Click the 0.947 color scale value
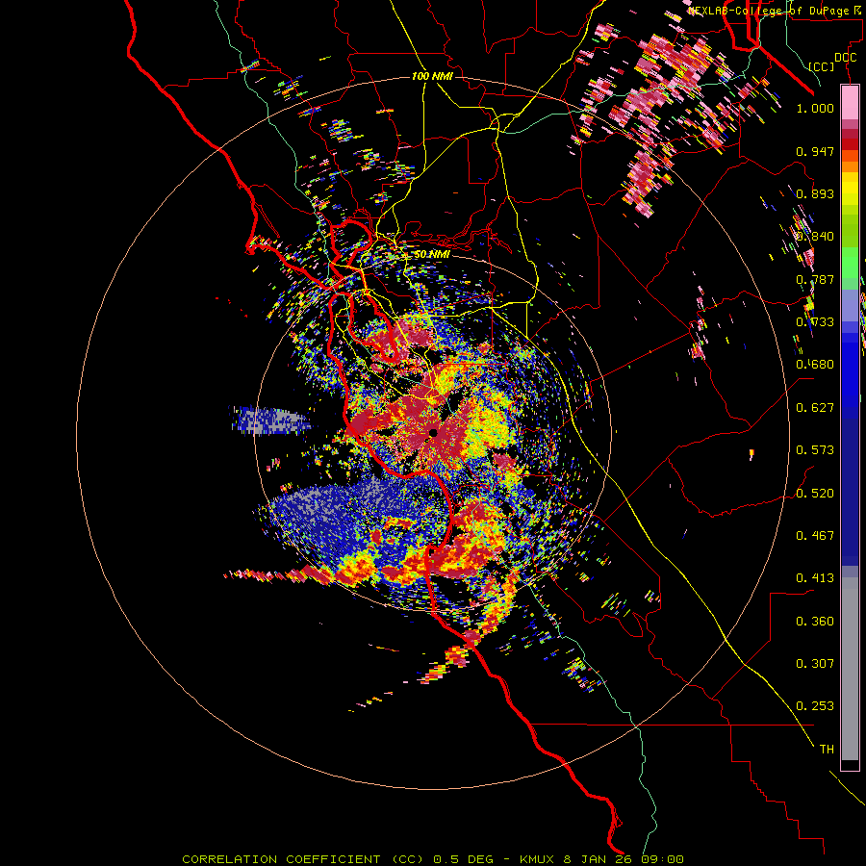The width and height of the screenshot is (866, 866). [x=815, y=151]
